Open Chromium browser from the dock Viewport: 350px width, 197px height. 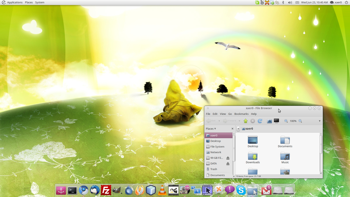(x=84, y=190)
